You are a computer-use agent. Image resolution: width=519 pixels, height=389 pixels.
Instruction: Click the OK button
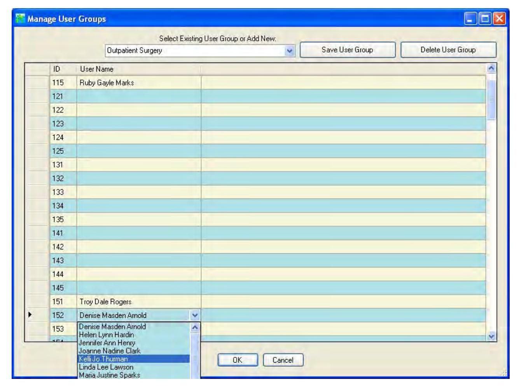(238, 360)
